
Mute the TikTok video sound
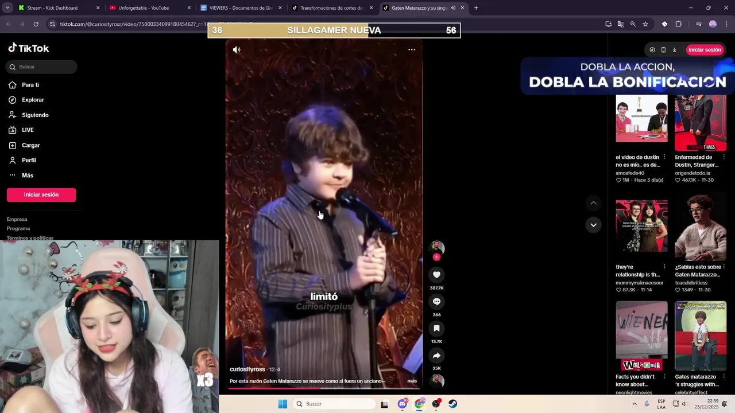(x=237, y=50)
